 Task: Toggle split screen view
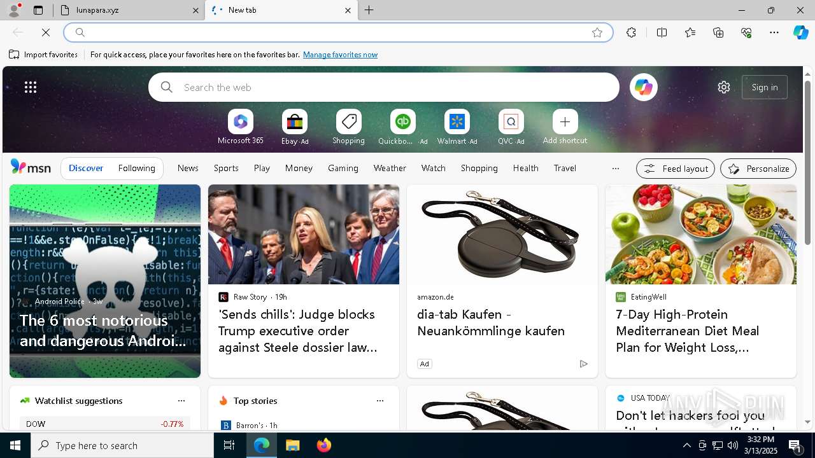[x=662, y=32]
